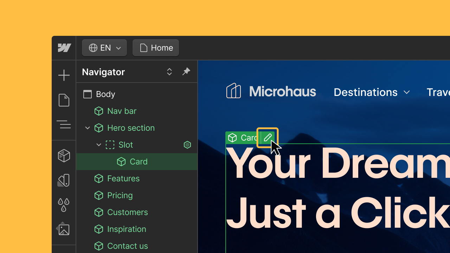Select the Slot row
The height and width of the screenshot is (253, 450).
(x=137, y=145)
